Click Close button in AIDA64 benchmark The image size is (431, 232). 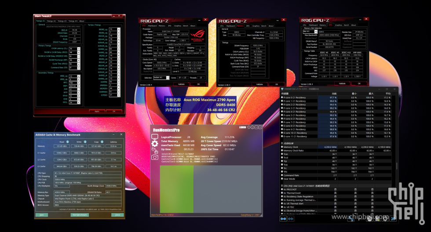[117, 215]
